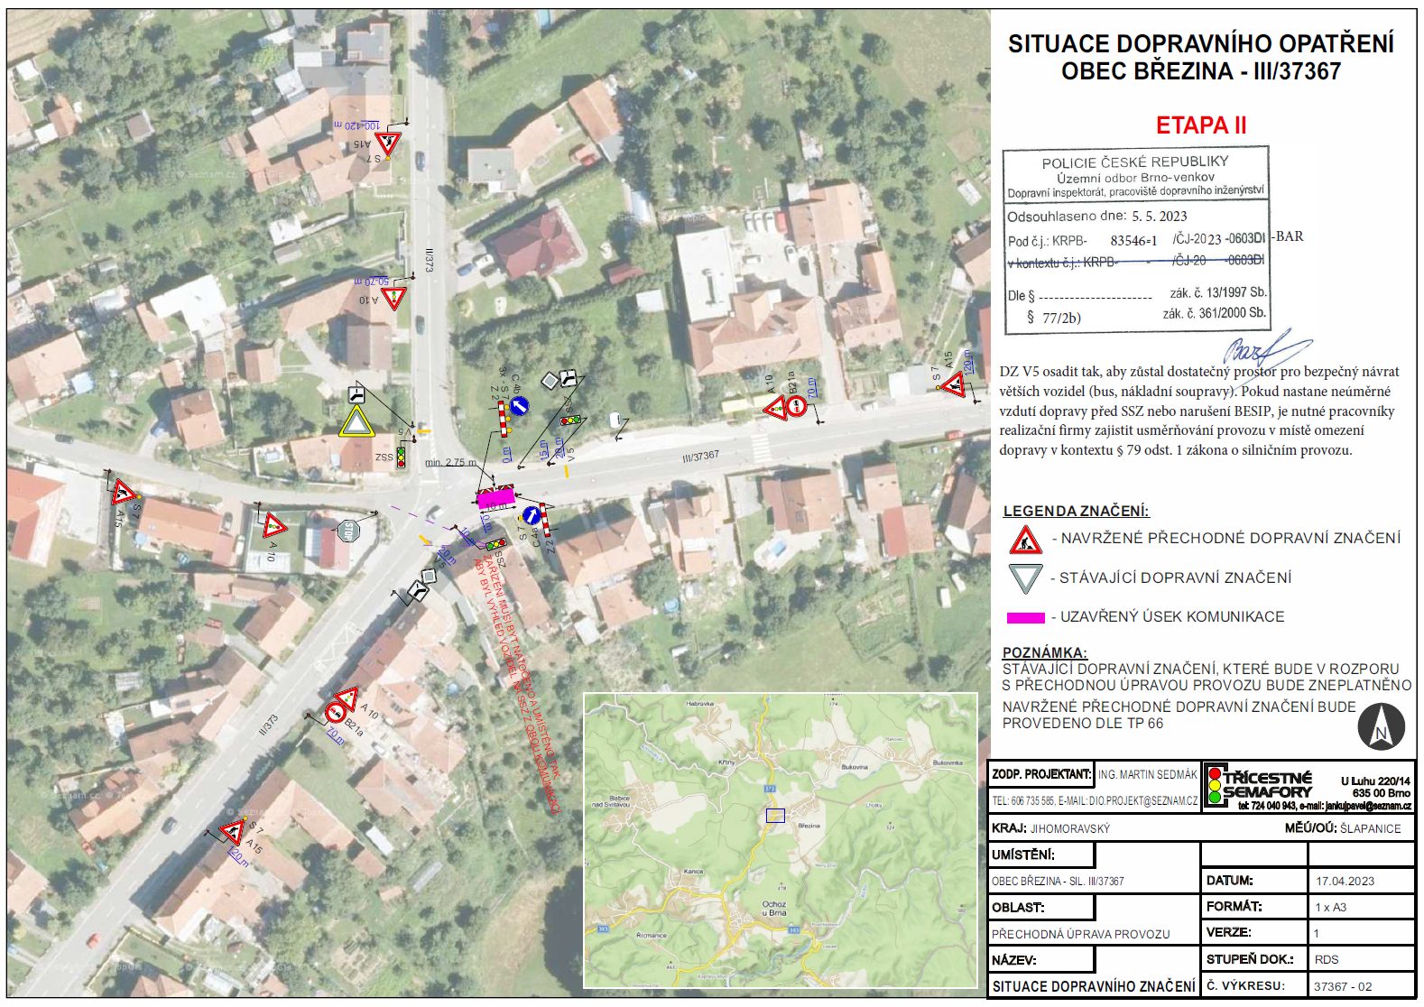
Task: Click the A 10 triangle left of the STOP sign
Action: 274,524
